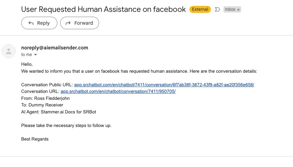
Task: Click the Forward button
Action: [x=79, y=23]
